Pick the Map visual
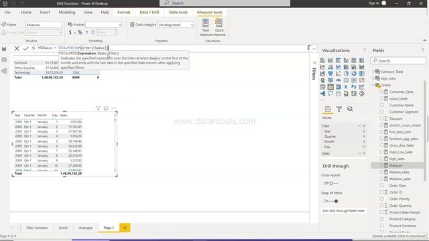This screenshot has height=241, width=429. point(322,80)
